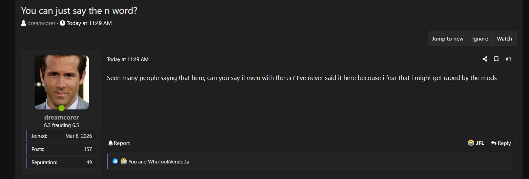
Task: Click the bell icon next to Report
Action: 110,143
